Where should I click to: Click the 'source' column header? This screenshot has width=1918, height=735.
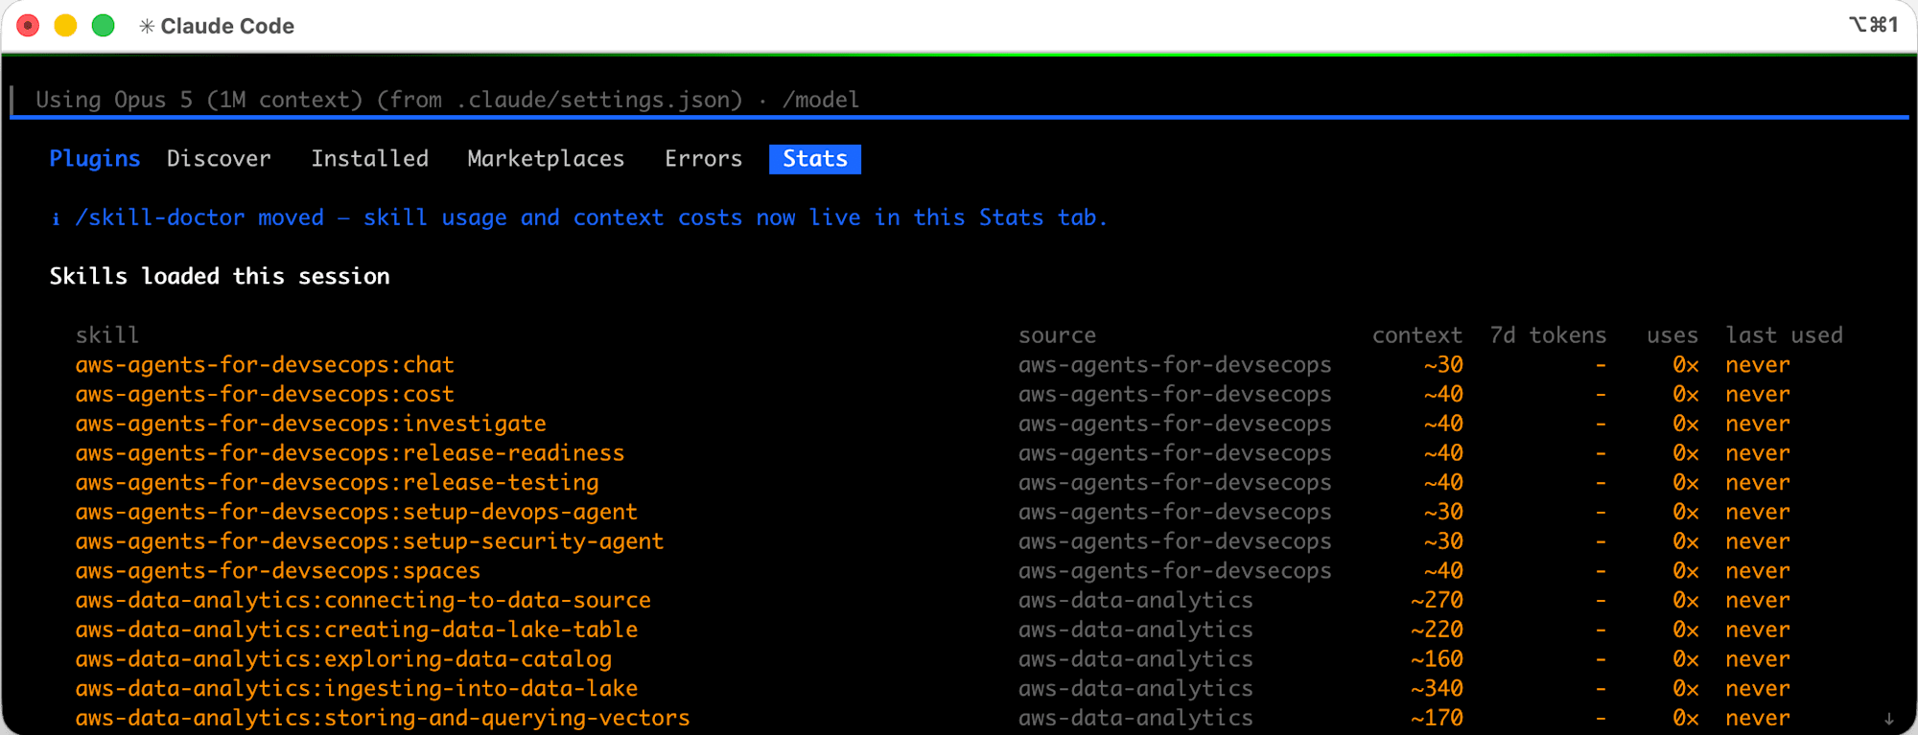pyautogui.click(x=1057, y=335)
